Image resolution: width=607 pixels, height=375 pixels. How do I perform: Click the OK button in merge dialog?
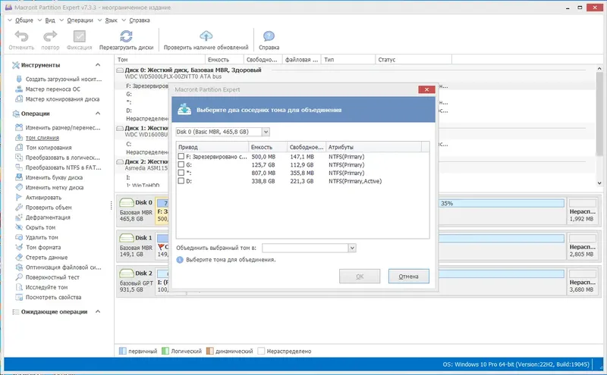pos(360,277)
